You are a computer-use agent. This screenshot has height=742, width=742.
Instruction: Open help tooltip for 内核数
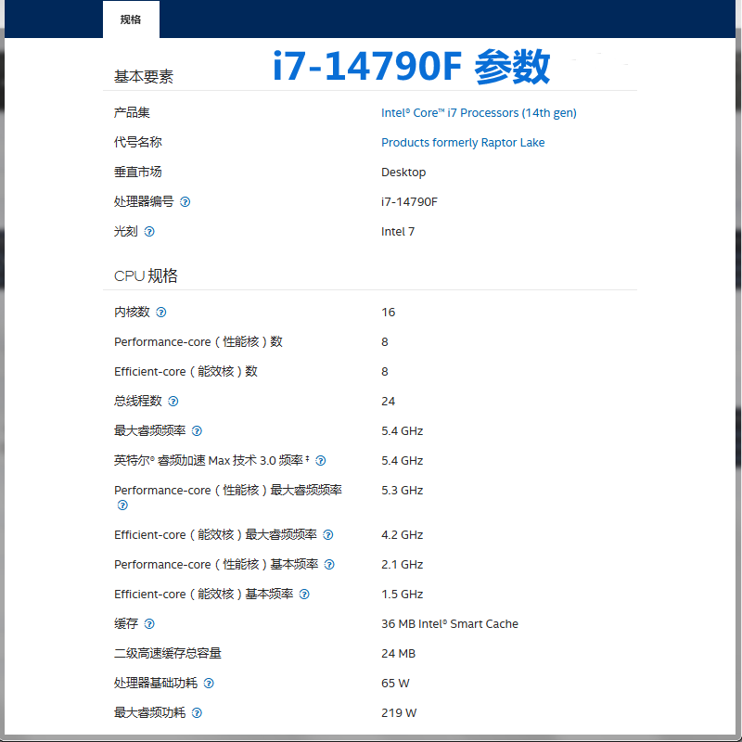[161, 313]
